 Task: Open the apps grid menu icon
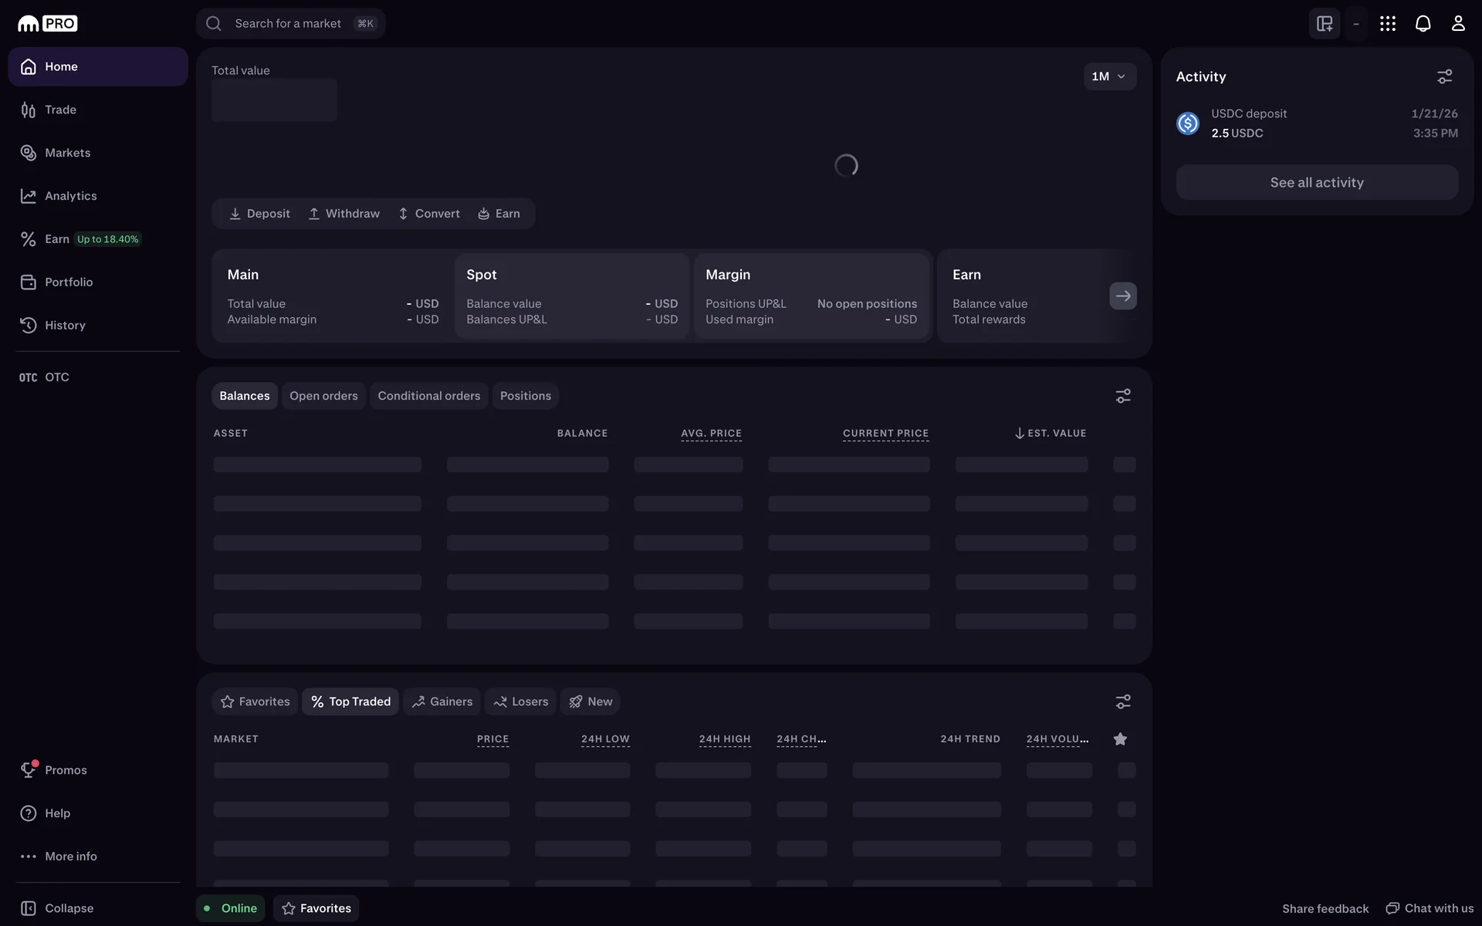[1387, 24]
